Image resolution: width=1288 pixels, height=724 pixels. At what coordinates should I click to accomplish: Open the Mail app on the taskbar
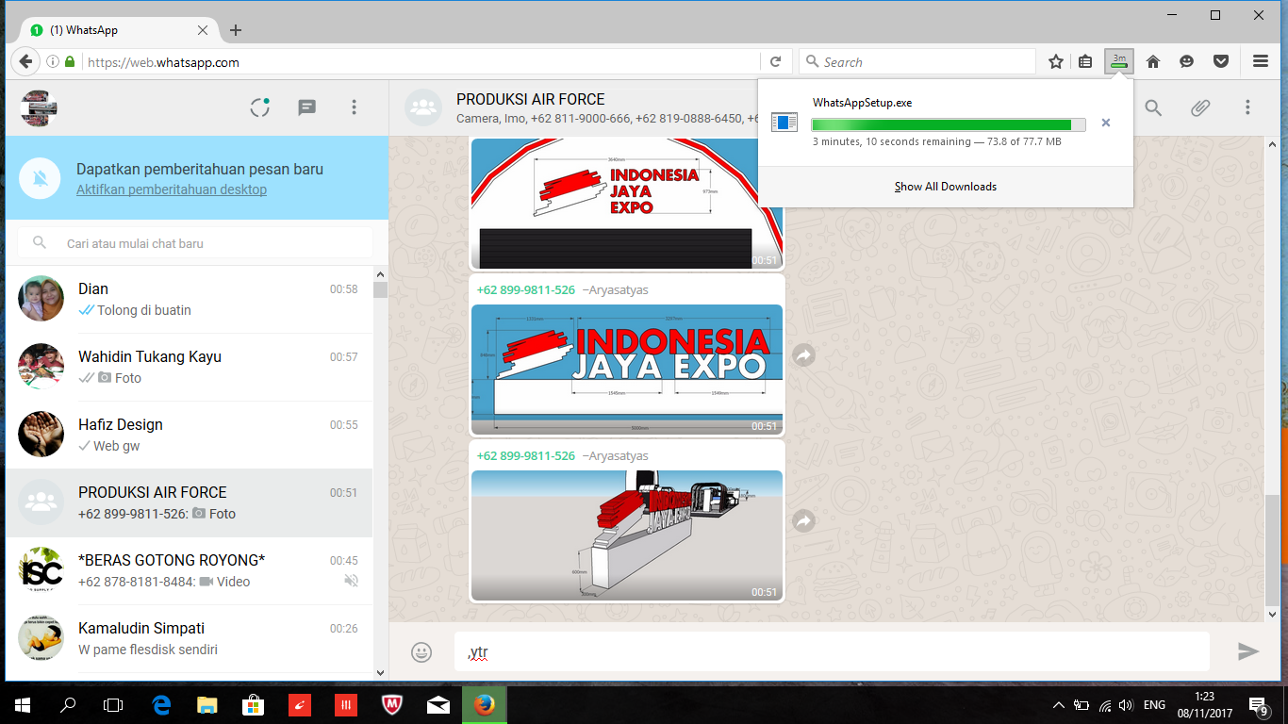[x=438, y=705]
